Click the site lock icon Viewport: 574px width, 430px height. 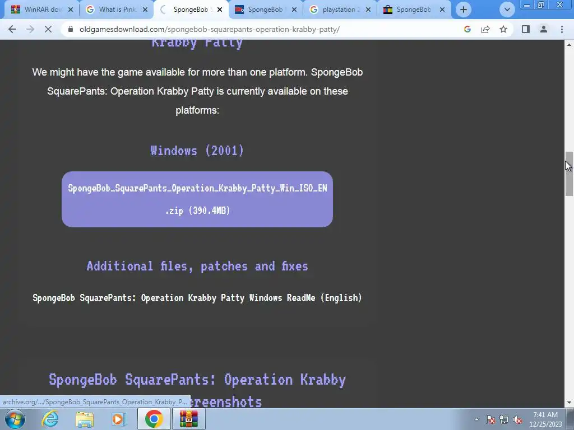point(71,29)
